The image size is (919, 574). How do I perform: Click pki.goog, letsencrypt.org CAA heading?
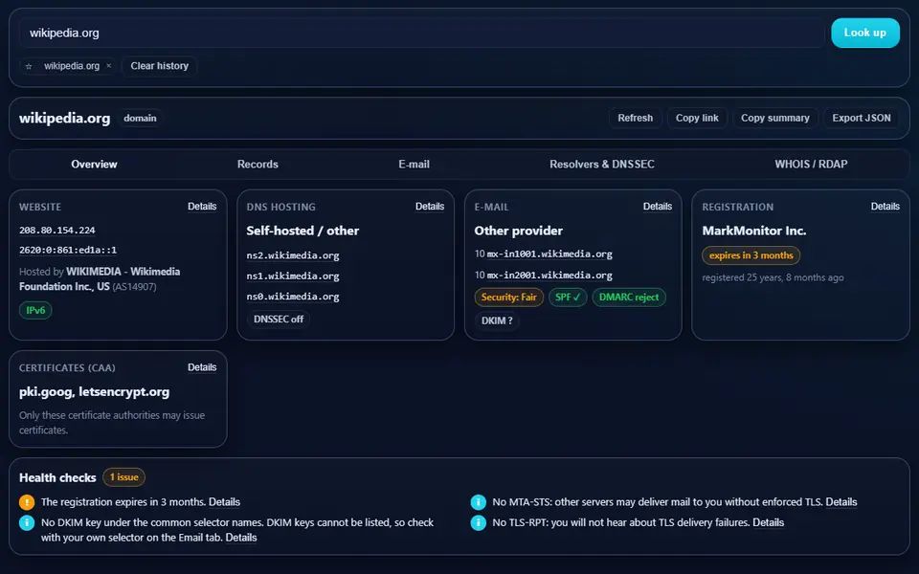pos(95,392)
